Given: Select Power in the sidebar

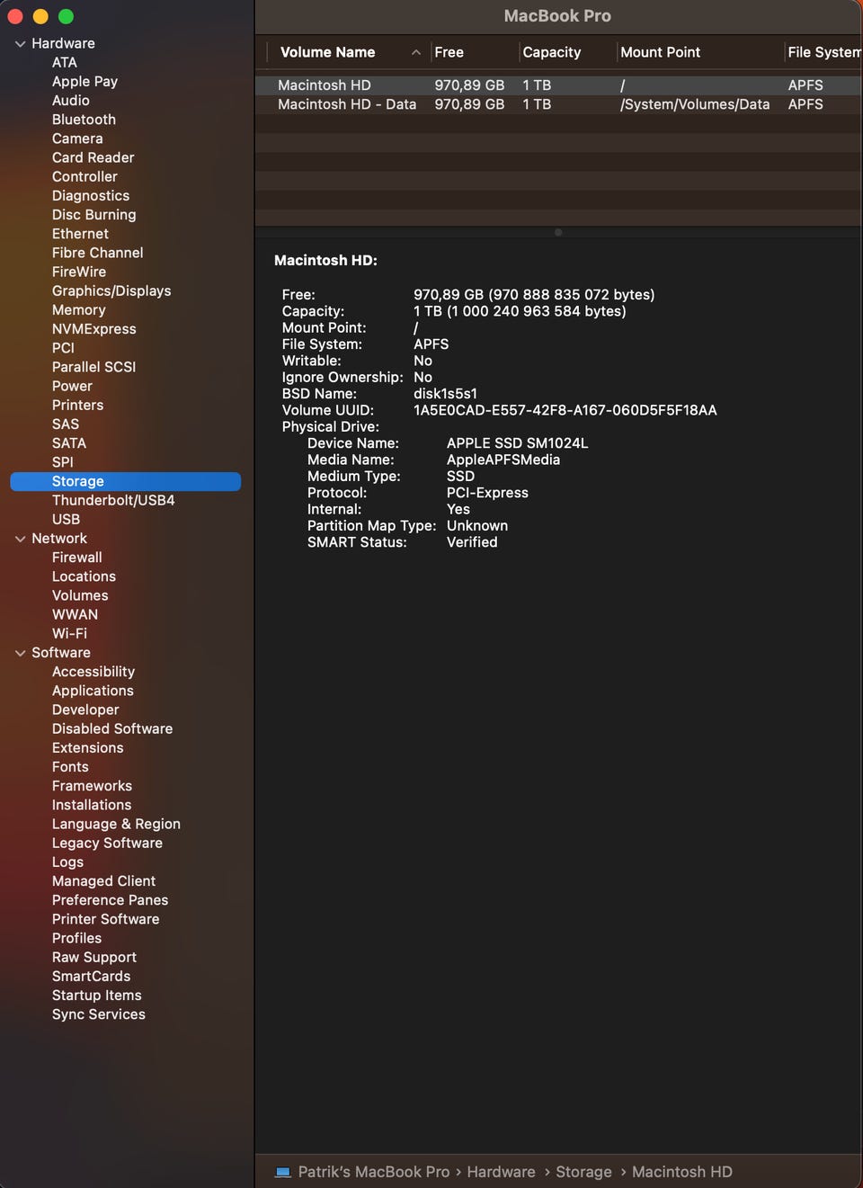Looking at the screenshot, I should pos(72,386).
